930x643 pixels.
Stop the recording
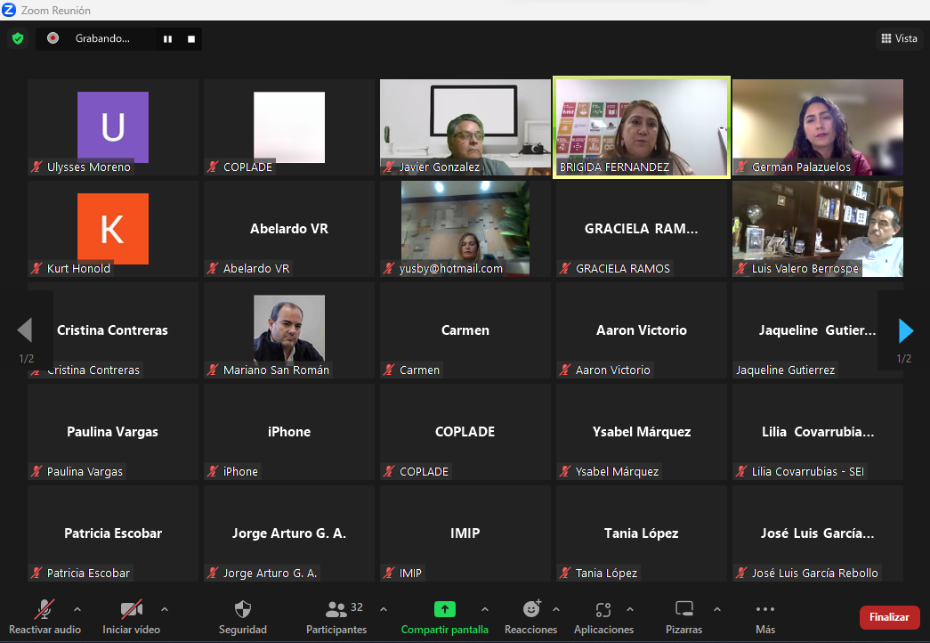coord(190,39)
